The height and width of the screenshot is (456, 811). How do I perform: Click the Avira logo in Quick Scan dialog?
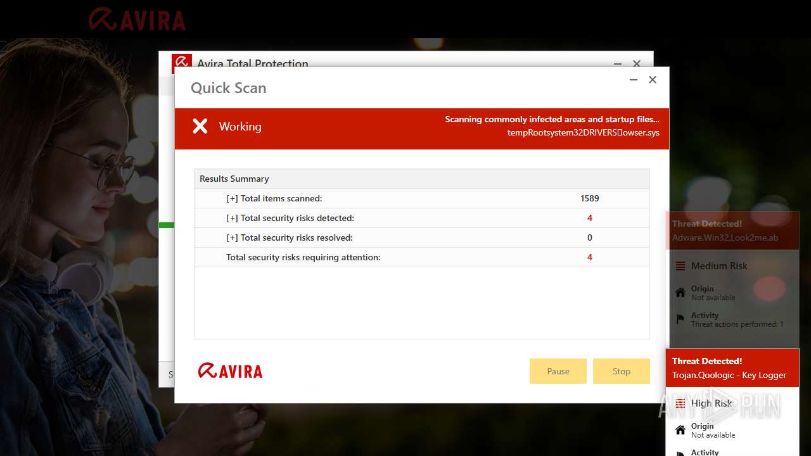[x=230, y=371]
